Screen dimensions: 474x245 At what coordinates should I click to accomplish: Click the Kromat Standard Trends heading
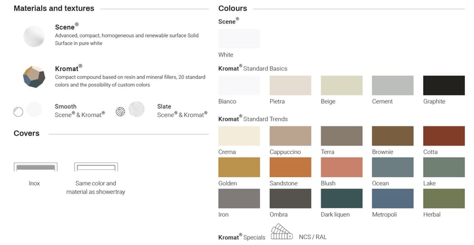tap(253, 119)
